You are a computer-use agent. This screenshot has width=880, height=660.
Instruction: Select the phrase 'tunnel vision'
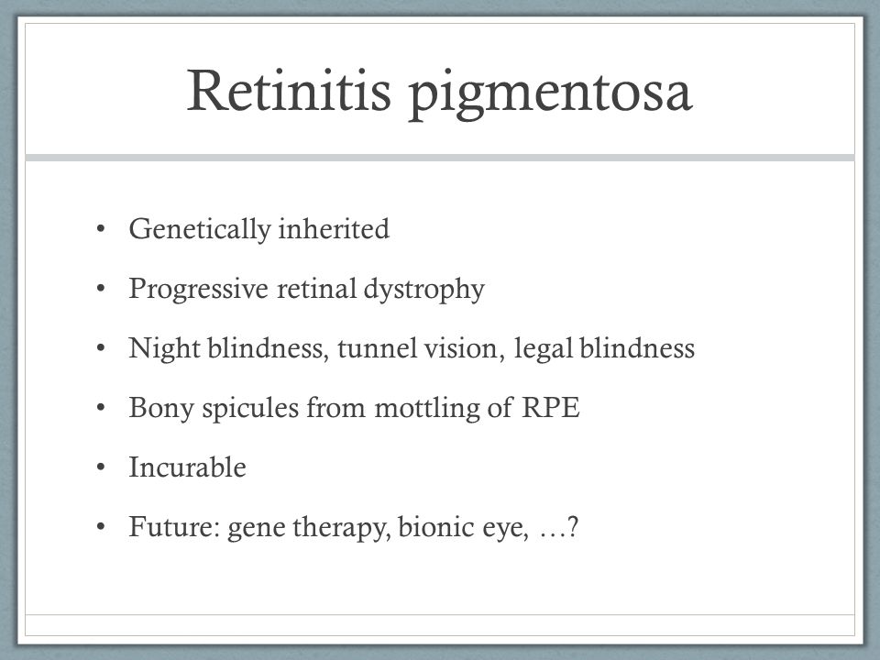point(417,348)
